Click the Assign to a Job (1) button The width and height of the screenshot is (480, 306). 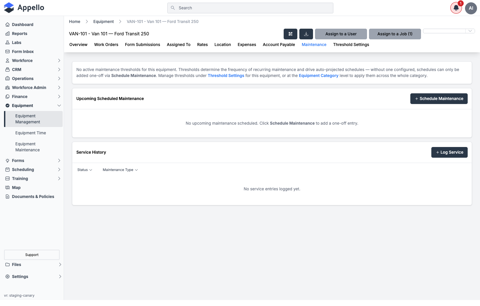click(x=395, y=34)
